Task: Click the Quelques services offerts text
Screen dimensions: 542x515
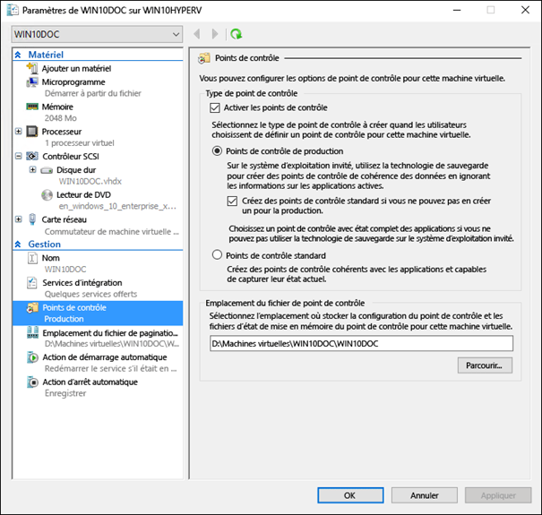Action: click(x=90, y=294)
